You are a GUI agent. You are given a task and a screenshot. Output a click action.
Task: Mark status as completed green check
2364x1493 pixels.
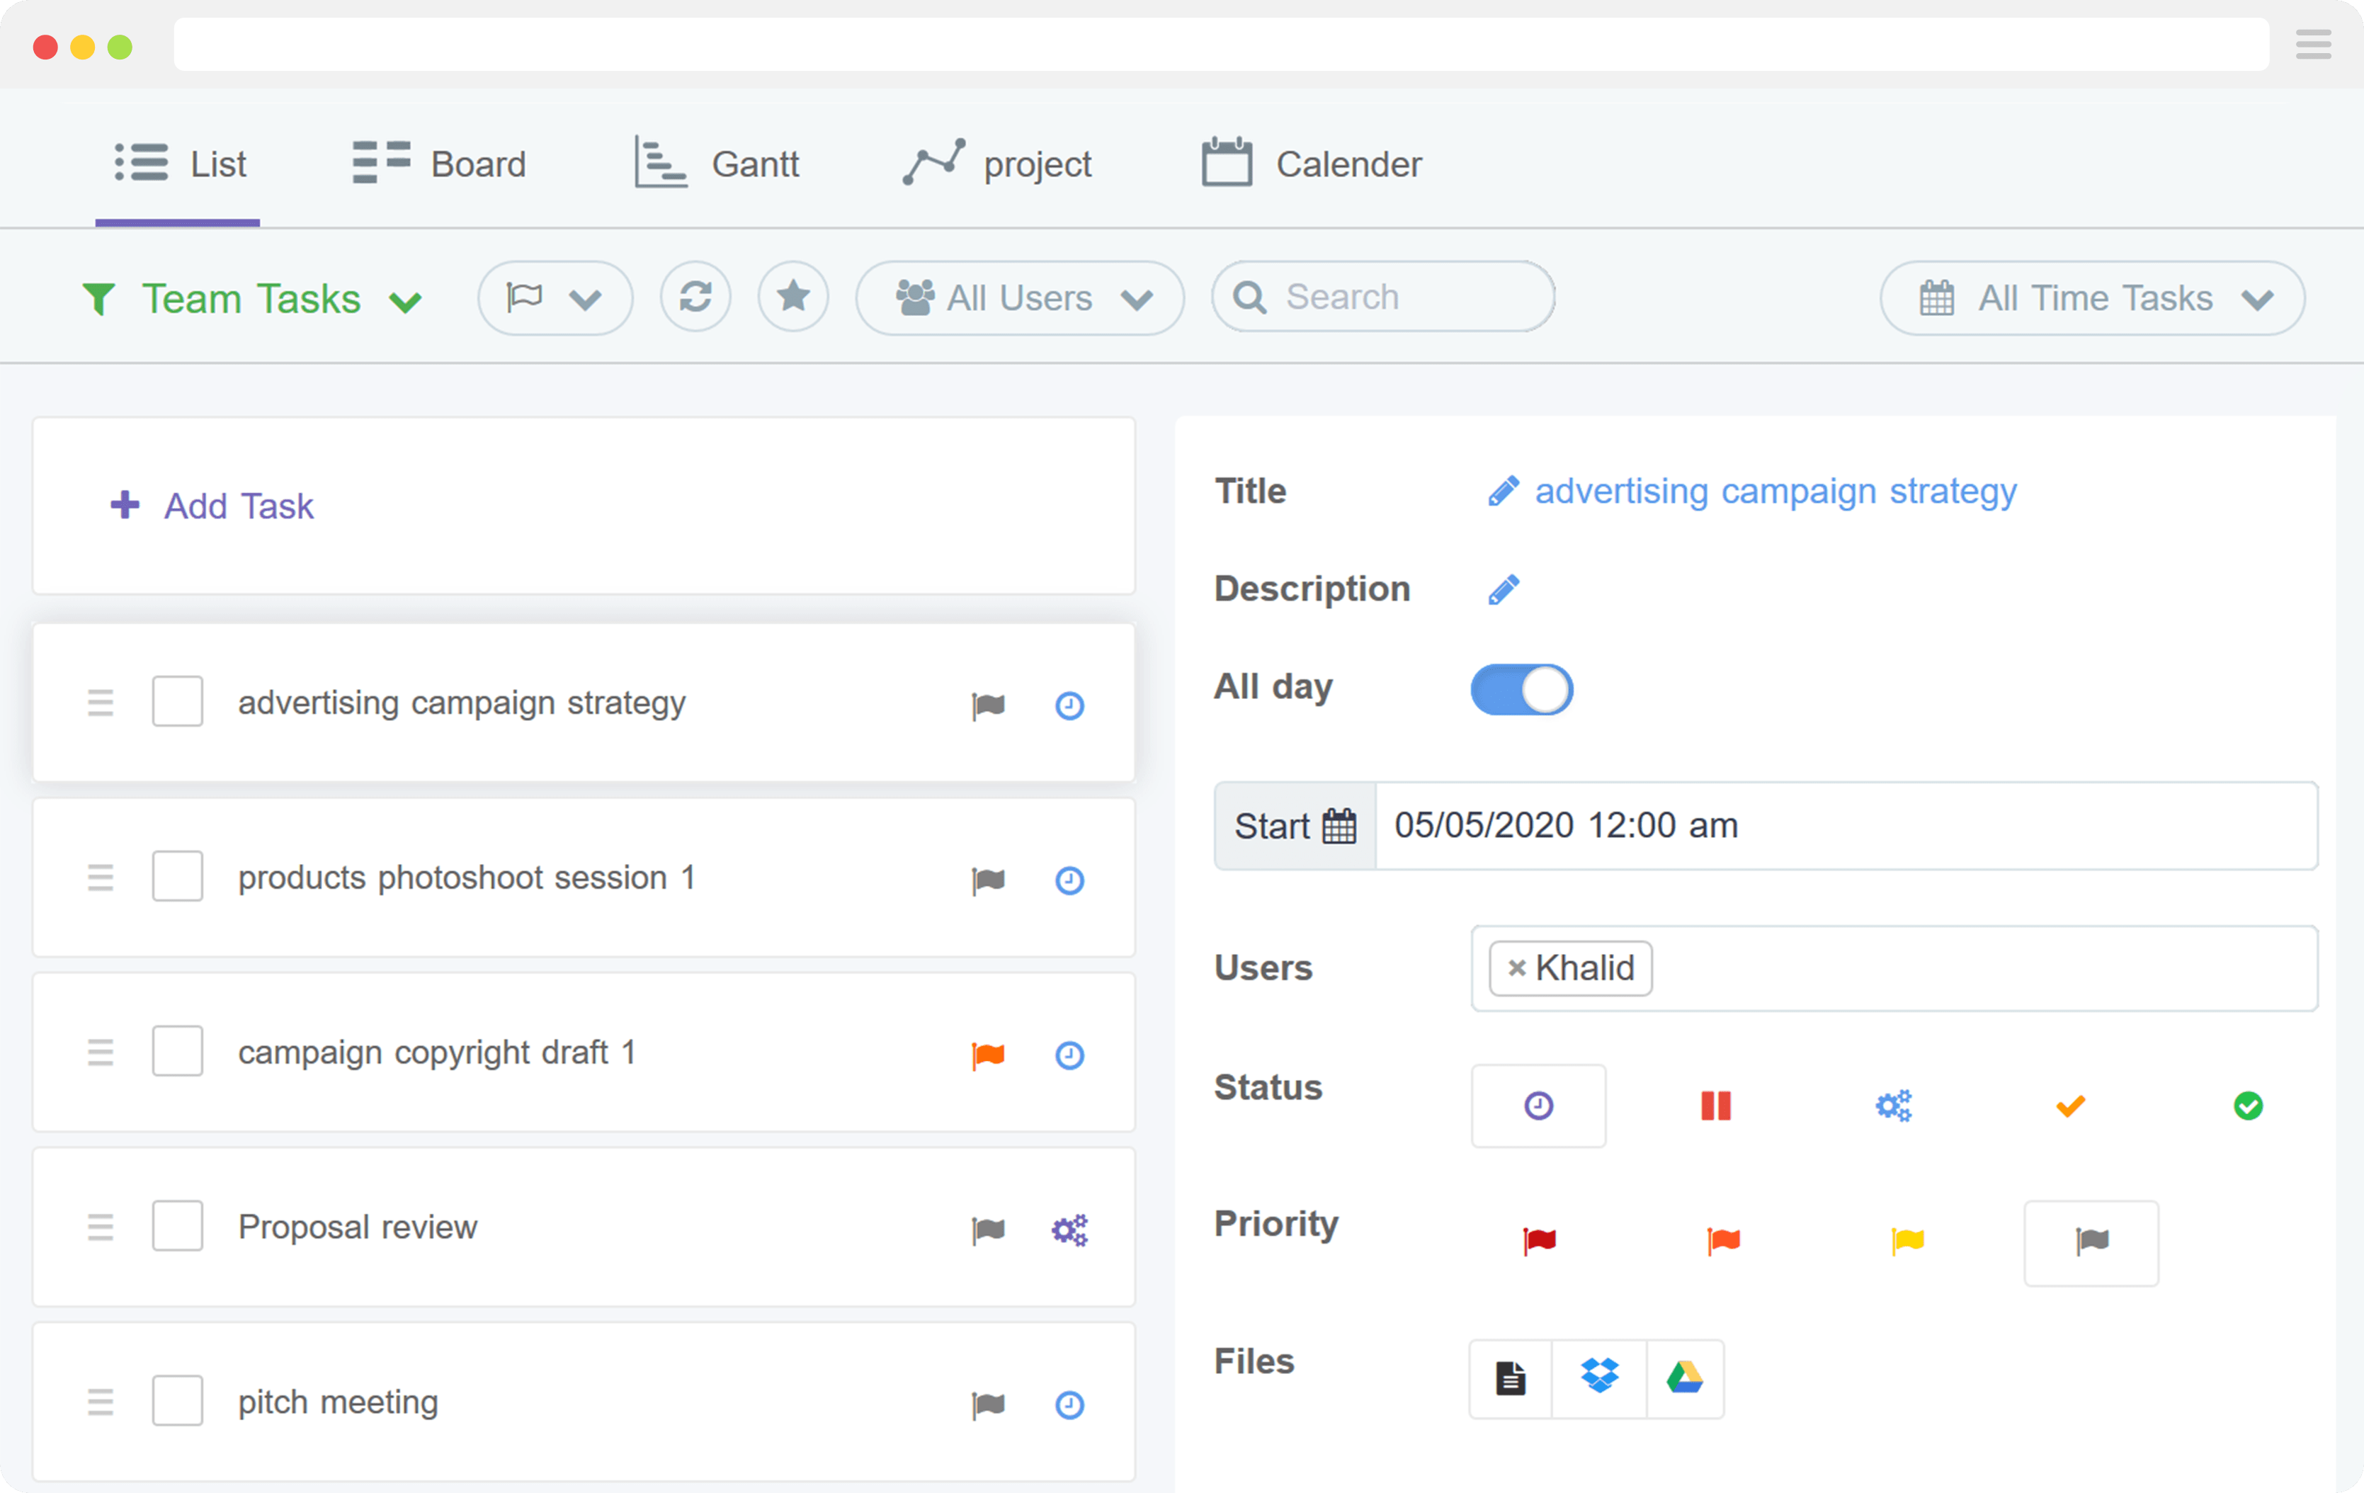click(x=2247, y=1106)
